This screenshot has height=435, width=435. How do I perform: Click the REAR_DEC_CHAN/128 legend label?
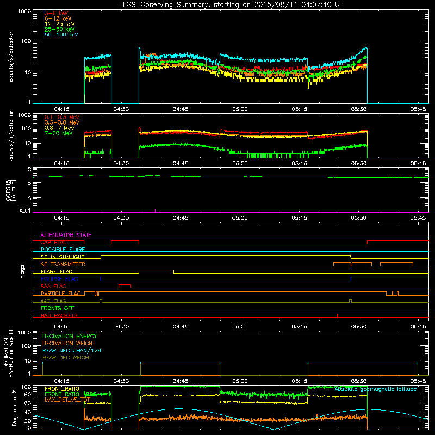72,350
